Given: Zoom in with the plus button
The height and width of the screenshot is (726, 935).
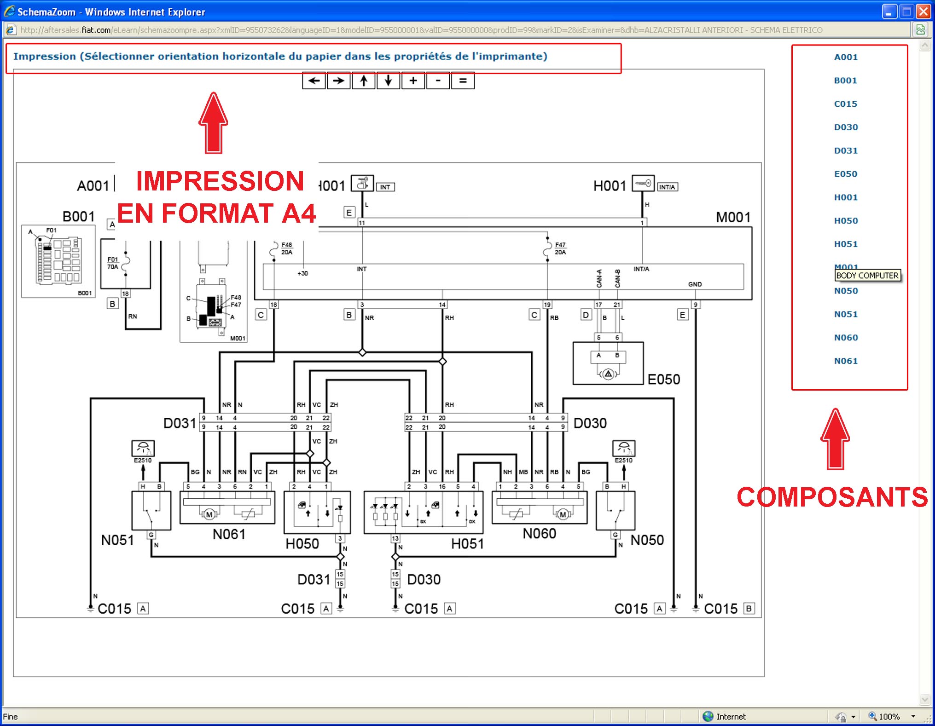Looking at the screenshot, I should (x=413, y=81).
